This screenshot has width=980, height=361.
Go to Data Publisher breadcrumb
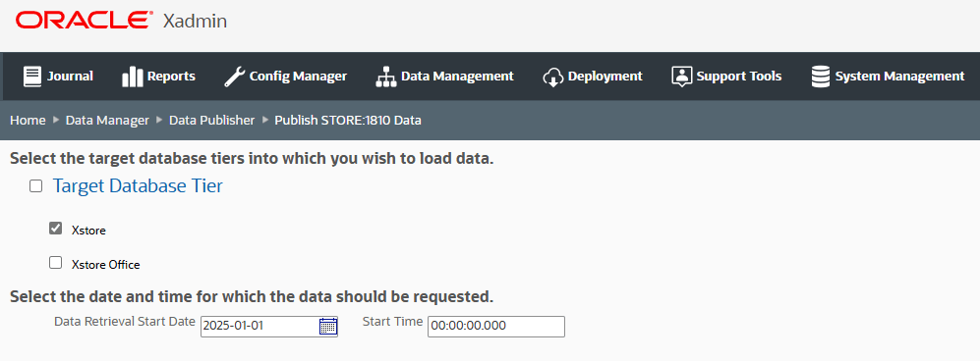point(212,121)
